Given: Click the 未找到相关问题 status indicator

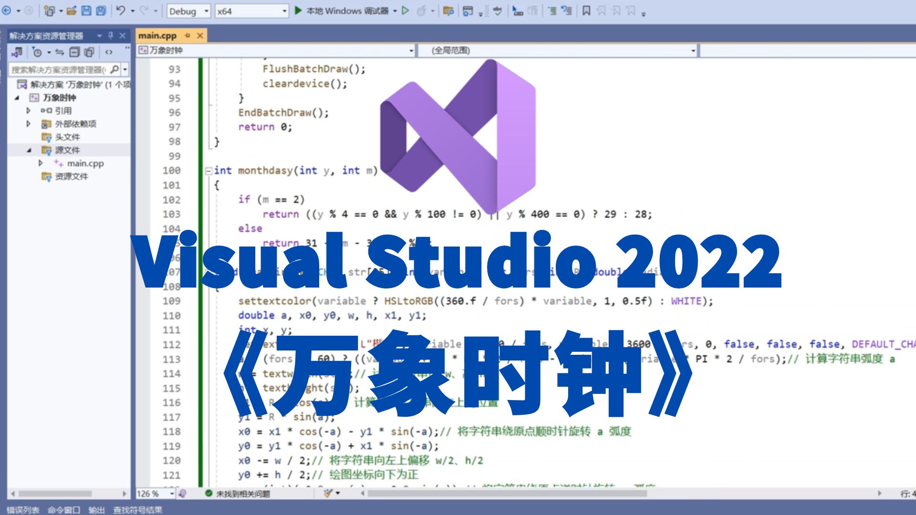Looking at the screenshot, I should click(238, 494).
